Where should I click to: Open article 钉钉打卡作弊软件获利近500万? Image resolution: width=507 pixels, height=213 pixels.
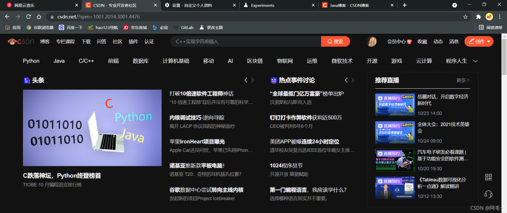306,118
